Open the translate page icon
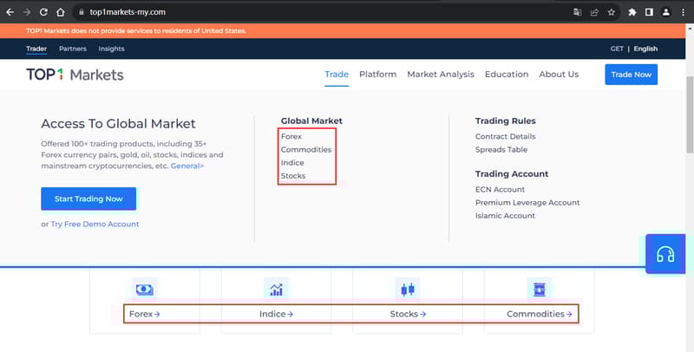This screenshot has width=694, height=352. (577, 12)
